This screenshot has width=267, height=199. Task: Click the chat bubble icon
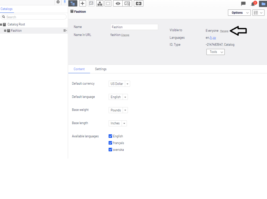pyautogui.click(x=243, y=4)
